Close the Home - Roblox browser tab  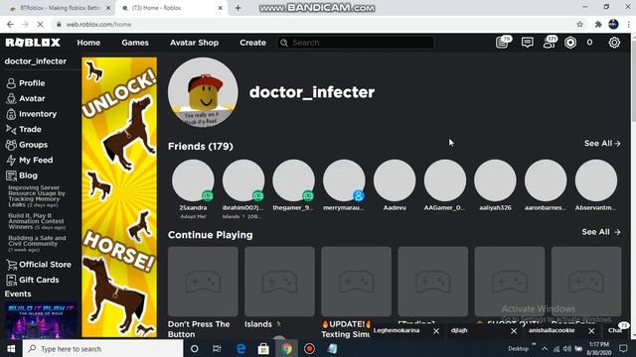(x=221, y=8)
